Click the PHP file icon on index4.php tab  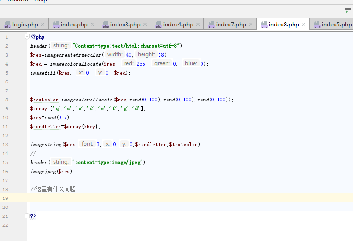(159, 25)
